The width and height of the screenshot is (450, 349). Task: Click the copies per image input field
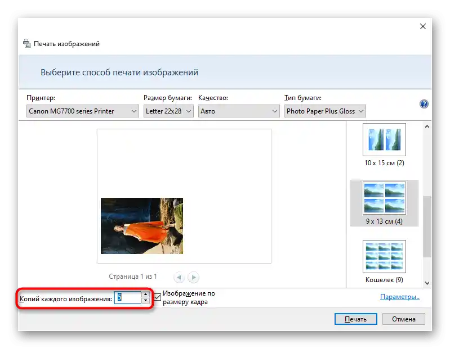tap(128, 297)
